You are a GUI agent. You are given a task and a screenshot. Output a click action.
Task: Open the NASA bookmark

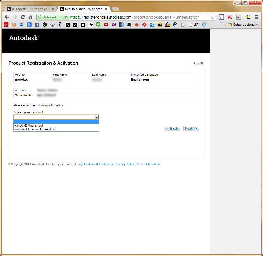point(21,25)
